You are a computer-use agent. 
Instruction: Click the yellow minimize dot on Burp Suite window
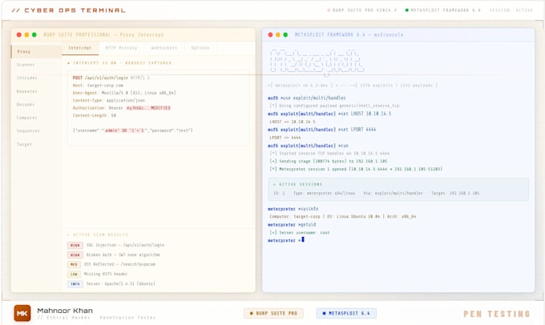coord(26,34)
